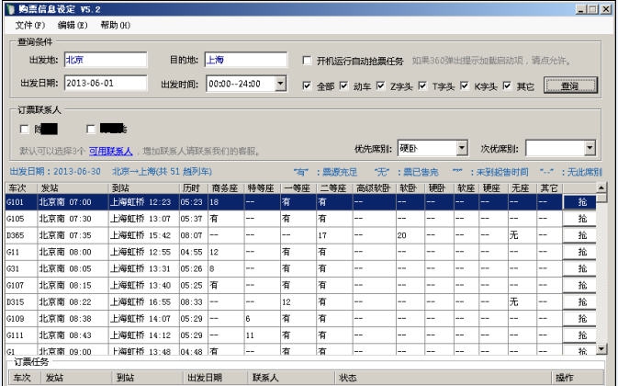Viewport: 618px width, 386px height.
Task: Open the 帮助(H) menu
Action: click(115, 25)
